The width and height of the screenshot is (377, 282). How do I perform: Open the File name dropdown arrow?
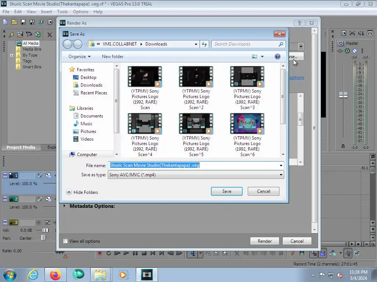click(x=281, y=166)
